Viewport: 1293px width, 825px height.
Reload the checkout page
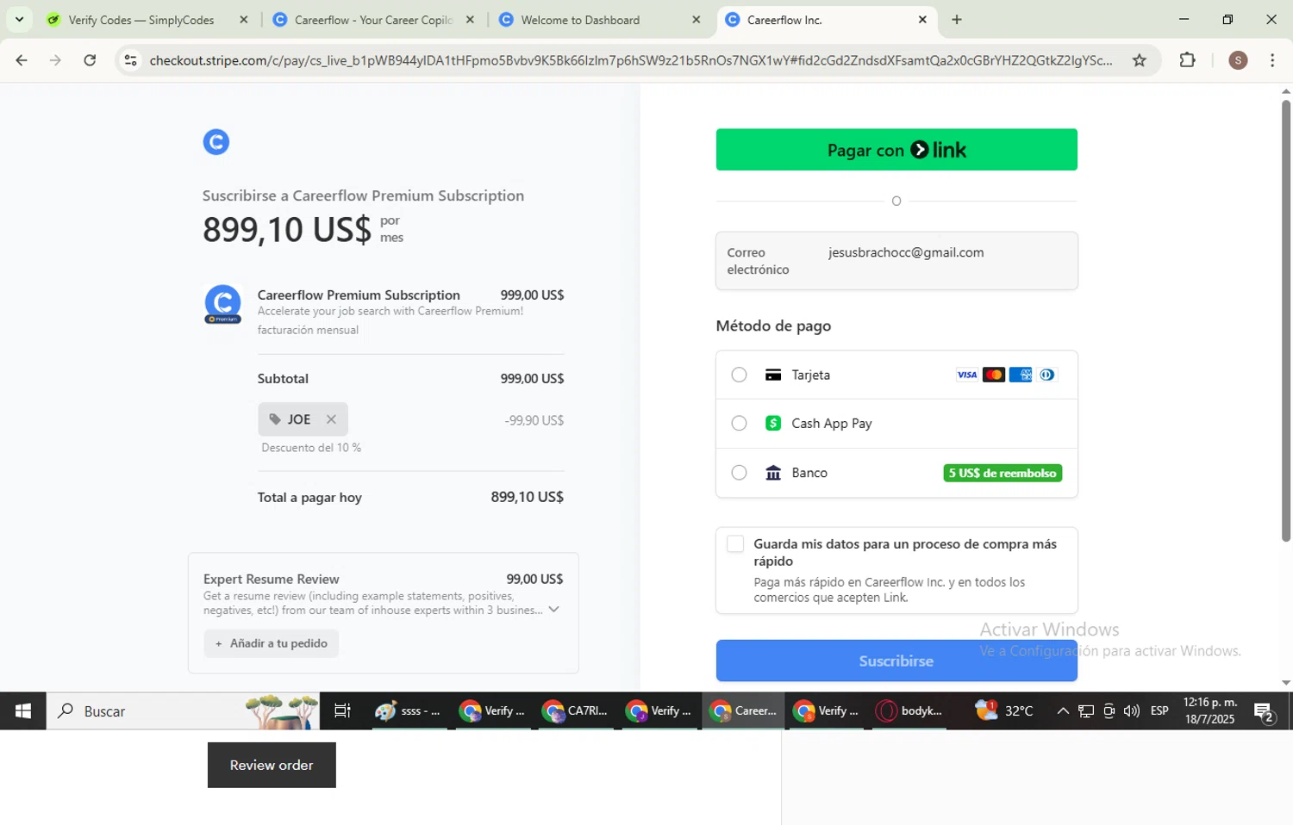(90, 60)
